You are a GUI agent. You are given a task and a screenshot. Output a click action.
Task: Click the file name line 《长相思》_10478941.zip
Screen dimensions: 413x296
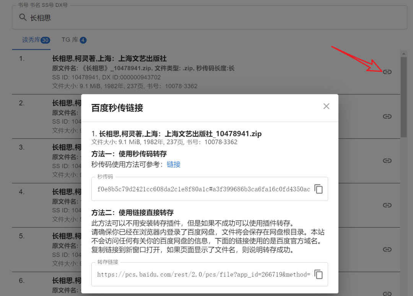[143, 68]
